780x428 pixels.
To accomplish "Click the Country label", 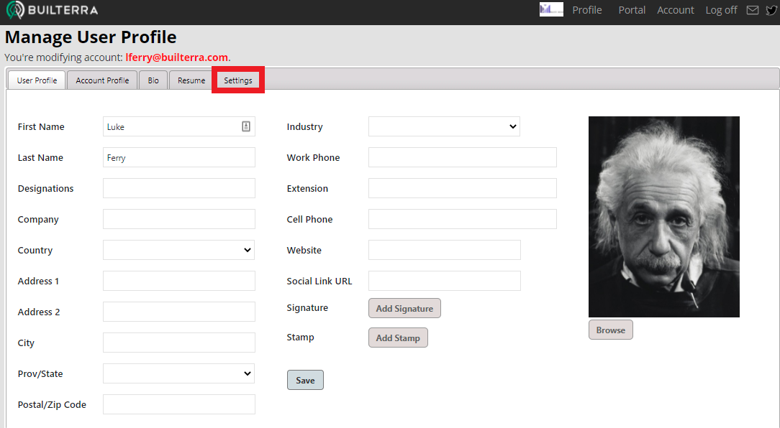I will [35, 250].
